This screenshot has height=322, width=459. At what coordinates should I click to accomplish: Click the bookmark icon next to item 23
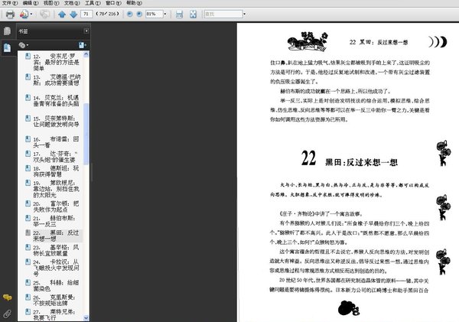pyautogui.click(x=28, y=247)
